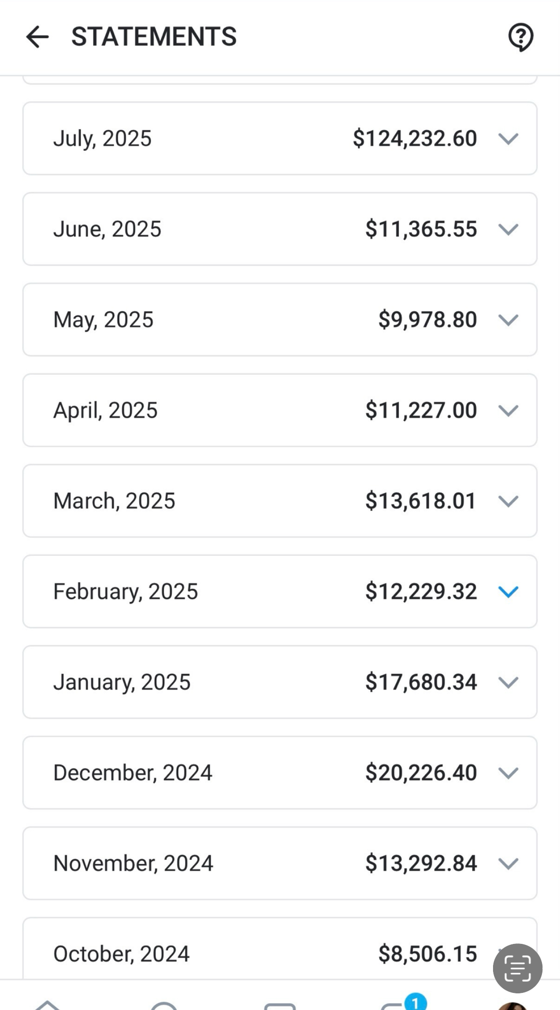
Task: Click the $124,232.60 amount
Action: coord(415,139)
